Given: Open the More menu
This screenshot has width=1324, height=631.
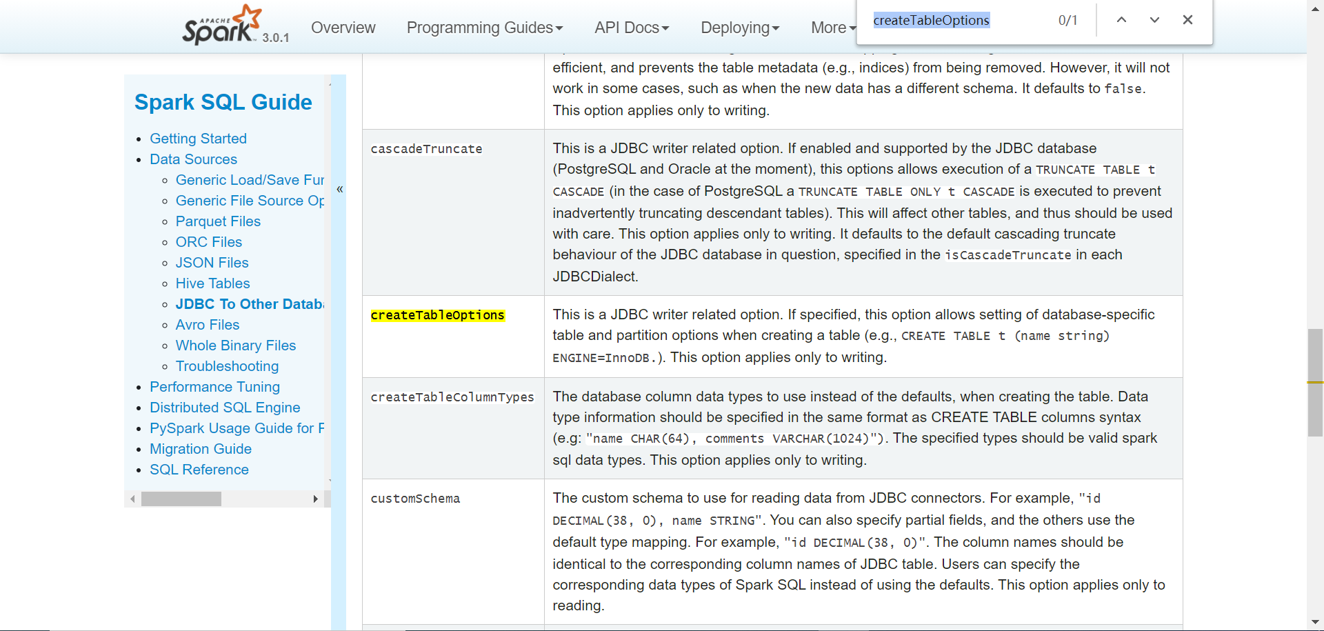Looking at the screenshot, I should [x=830, y=28].
